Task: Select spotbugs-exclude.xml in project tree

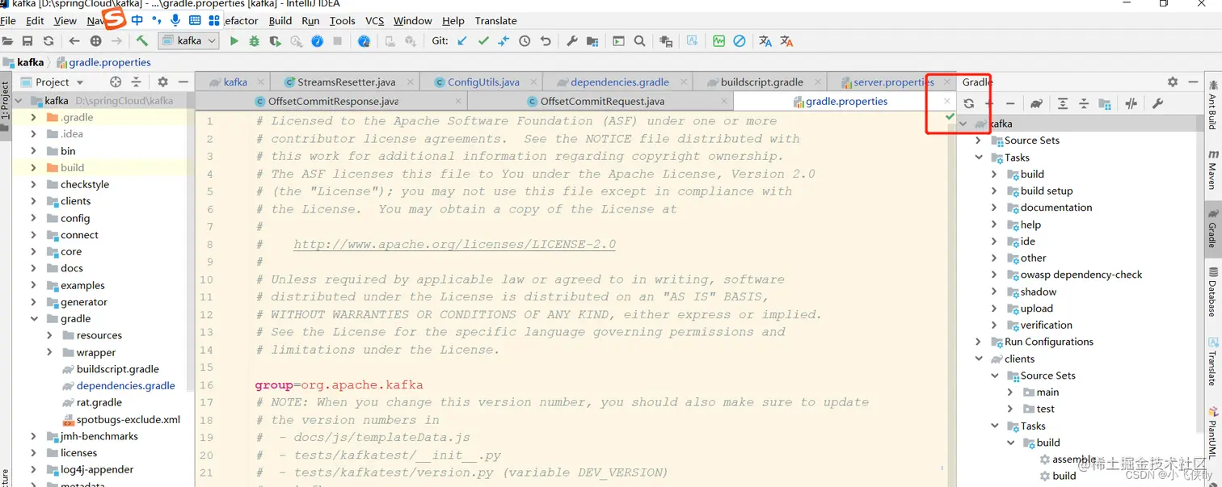Action: click(x=128, y=419)
